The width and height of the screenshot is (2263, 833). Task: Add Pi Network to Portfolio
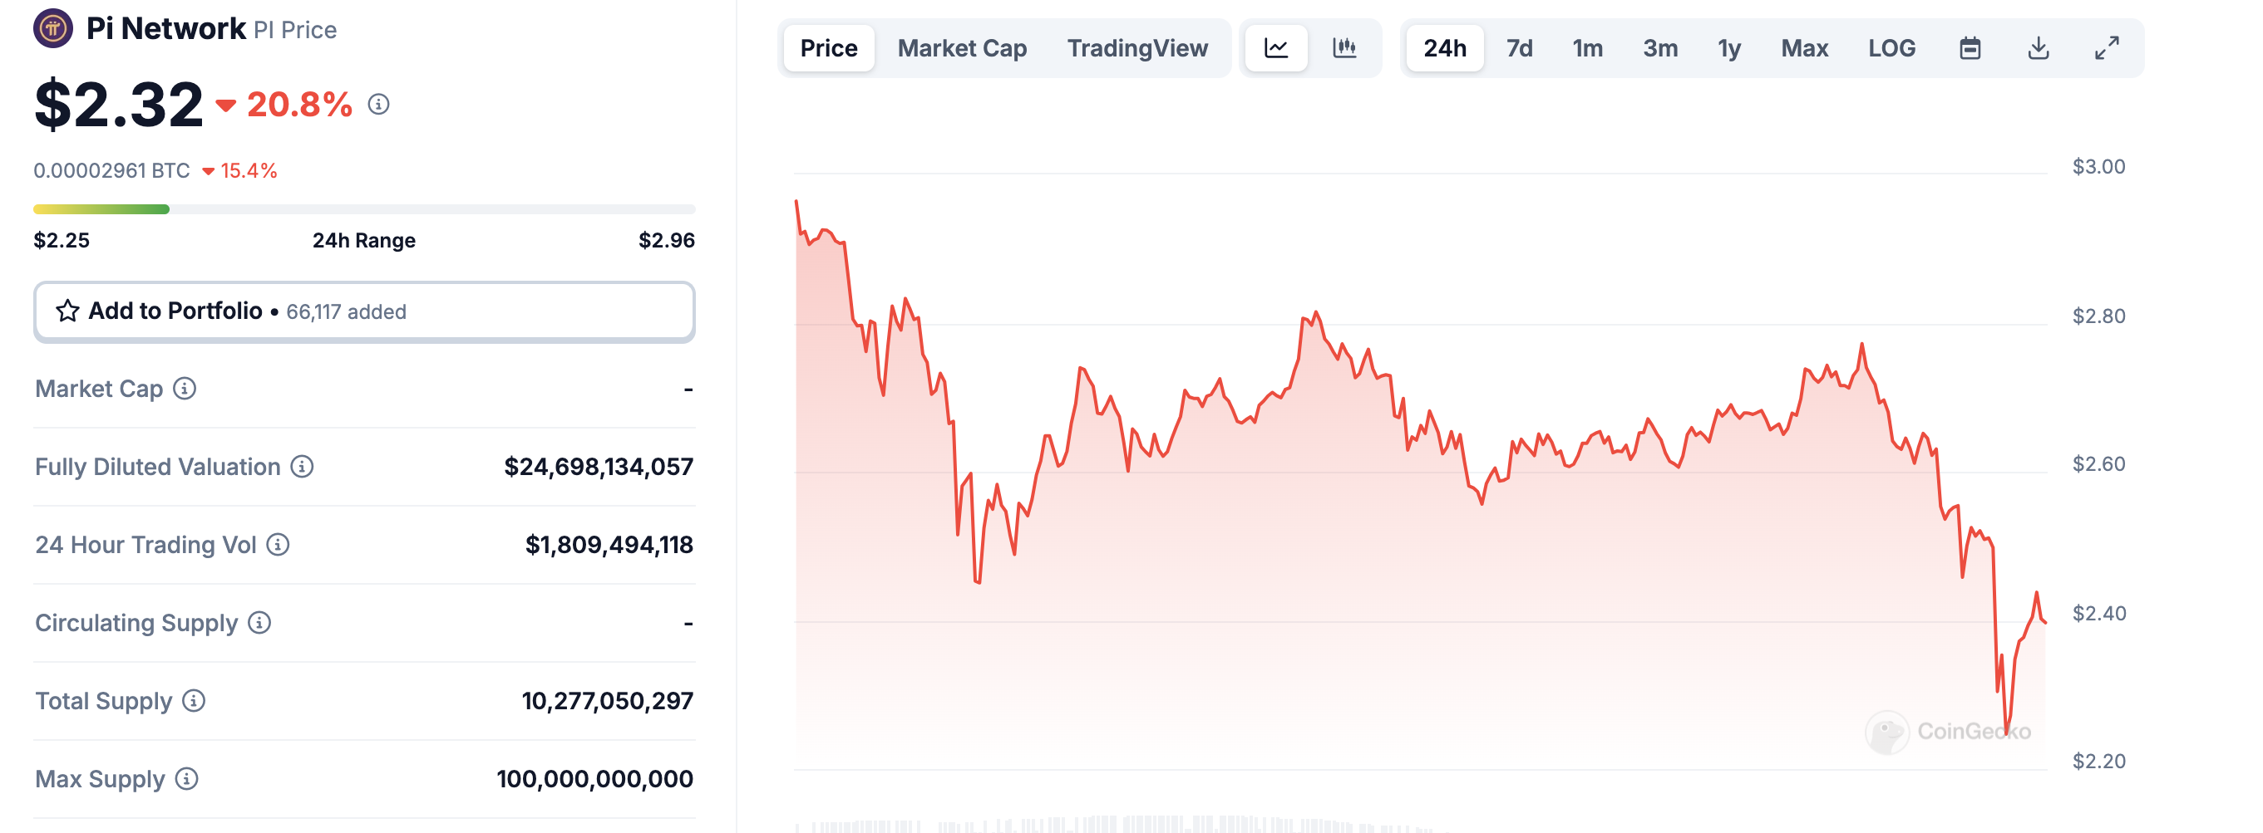(x=365, y=311)
